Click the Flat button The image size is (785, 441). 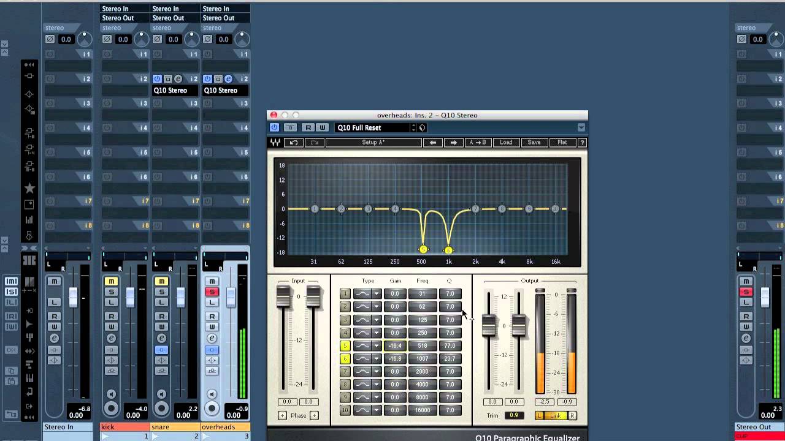pos(562,143)
